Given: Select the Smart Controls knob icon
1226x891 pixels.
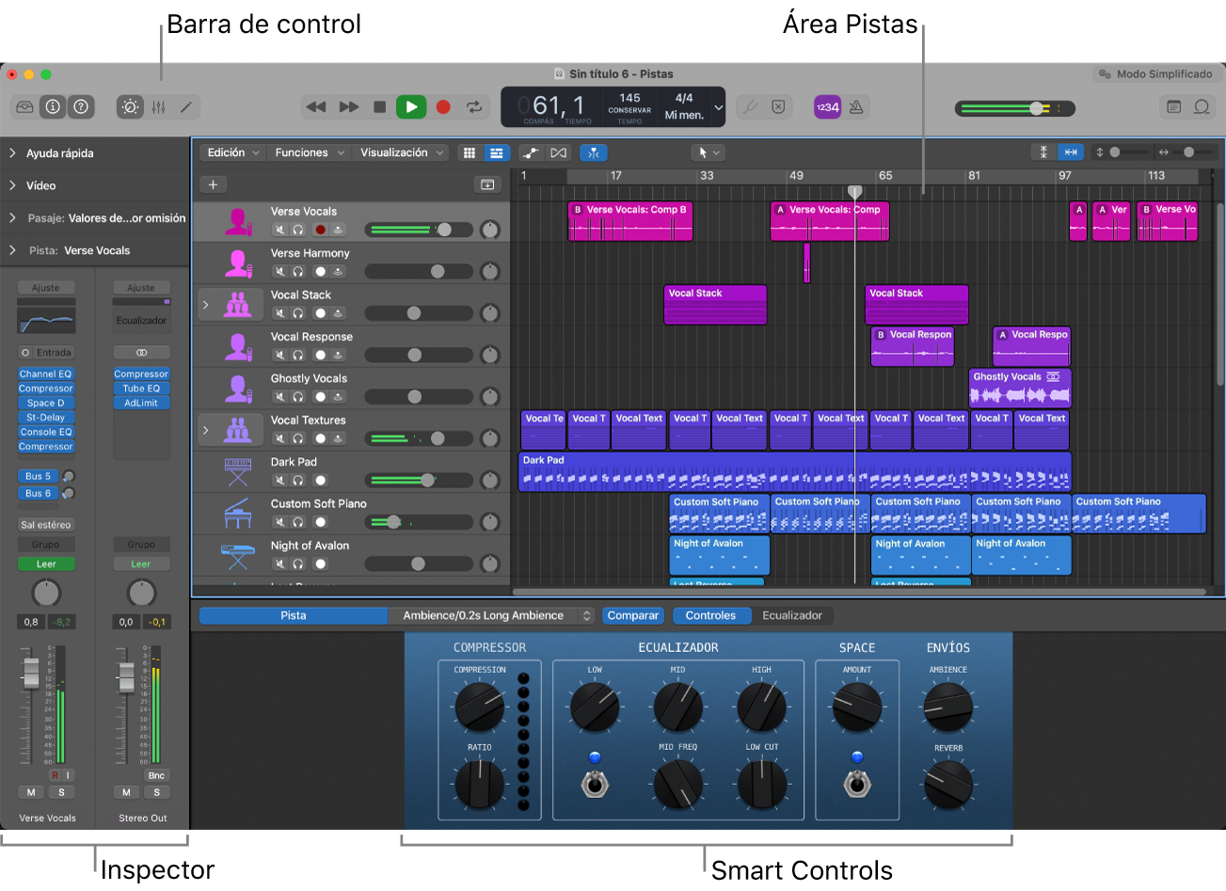Looking at the screenshot, I should [x=131, y=107].
